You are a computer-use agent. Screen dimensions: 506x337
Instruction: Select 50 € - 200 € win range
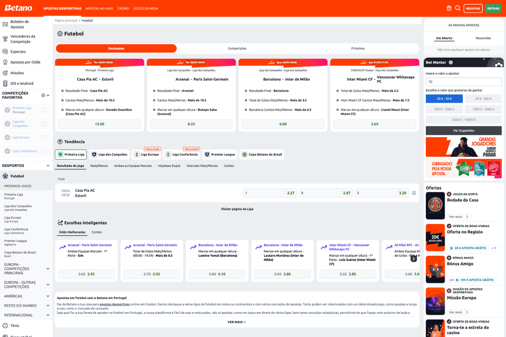click(x=483, y=99)
